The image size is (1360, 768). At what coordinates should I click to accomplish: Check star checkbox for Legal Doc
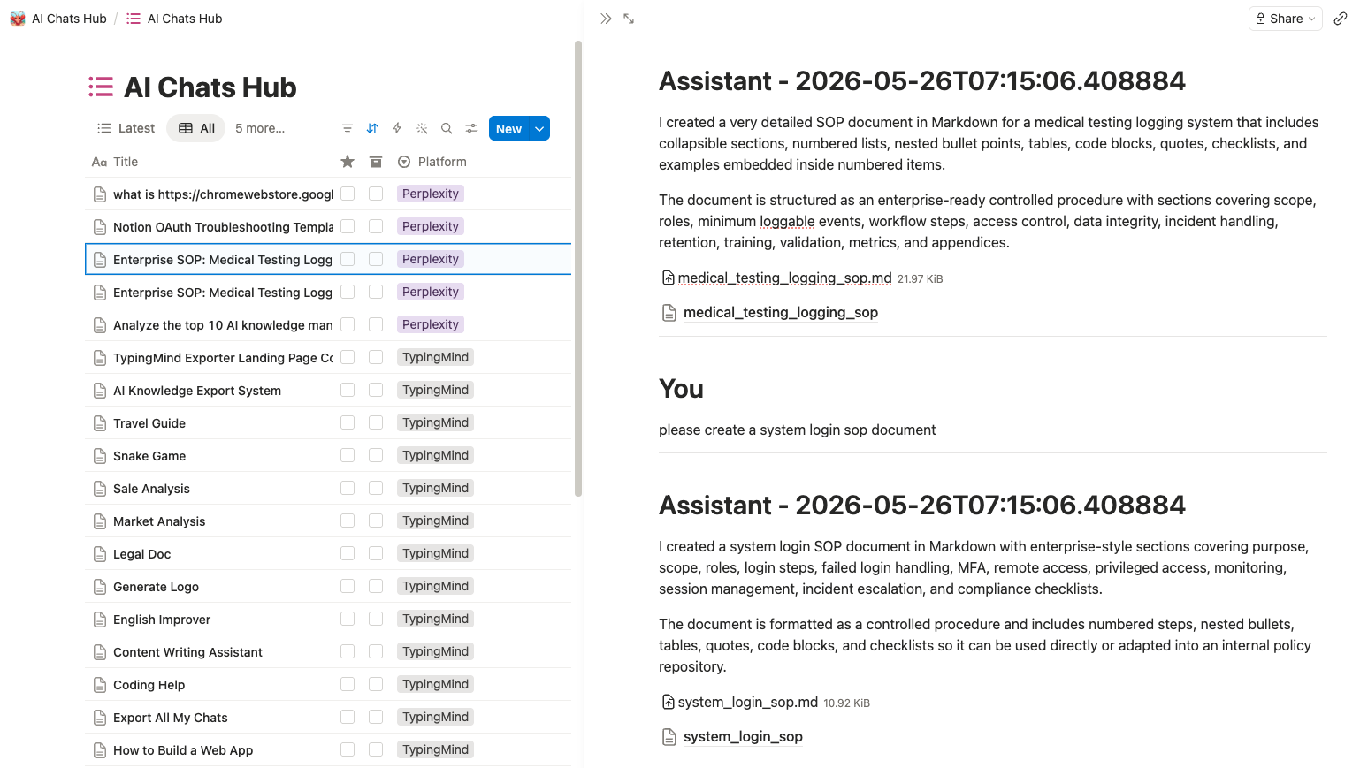point(348,553)
